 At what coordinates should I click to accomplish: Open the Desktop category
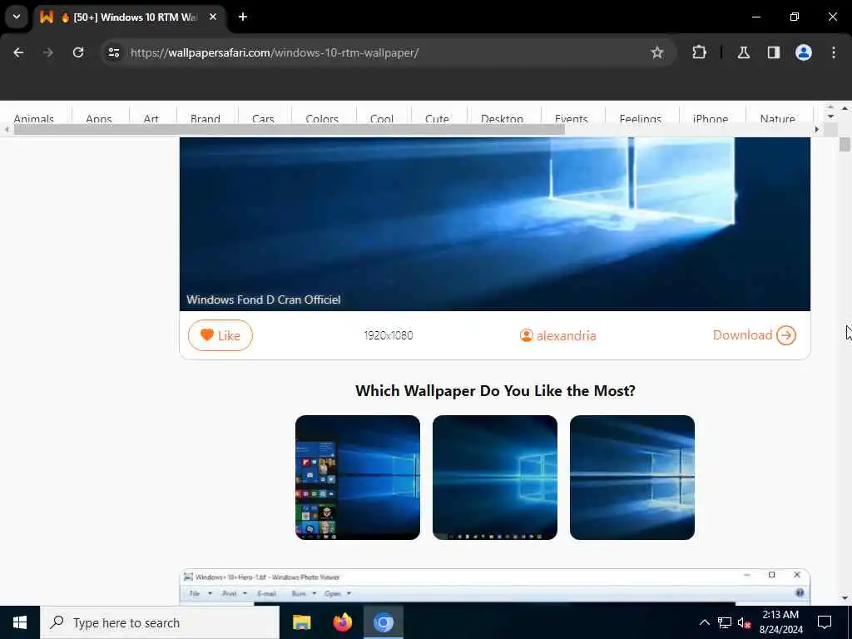[502, 118]
